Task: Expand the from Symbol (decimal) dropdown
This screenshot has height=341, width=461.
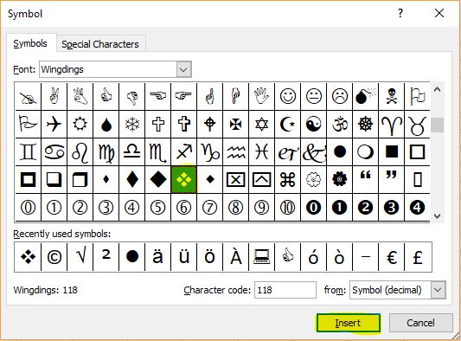Action: click(438, 290)
